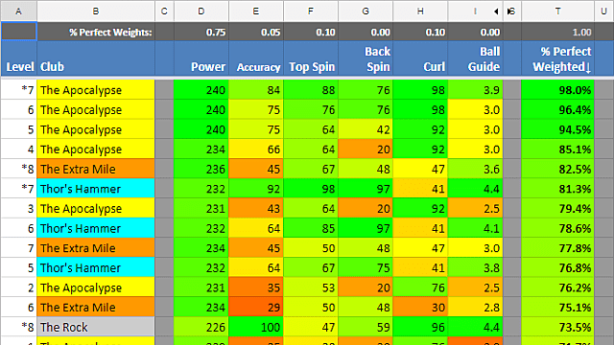Click The Rock power value 226
This screenshot has width=614, height=345.
(201, 327)
